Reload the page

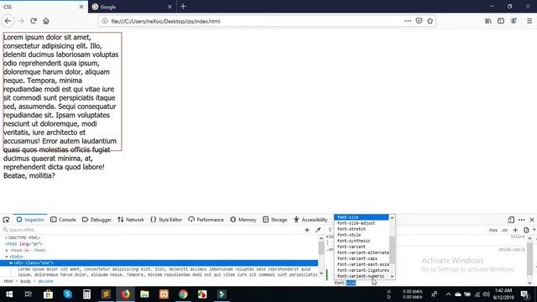(34, 21)
